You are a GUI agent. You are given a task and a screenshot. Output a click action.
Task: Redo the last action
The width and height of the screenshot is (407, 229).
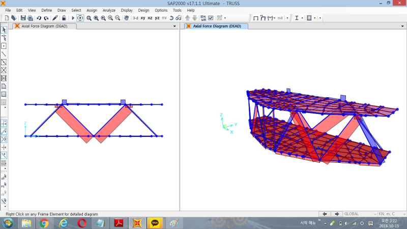46,18
